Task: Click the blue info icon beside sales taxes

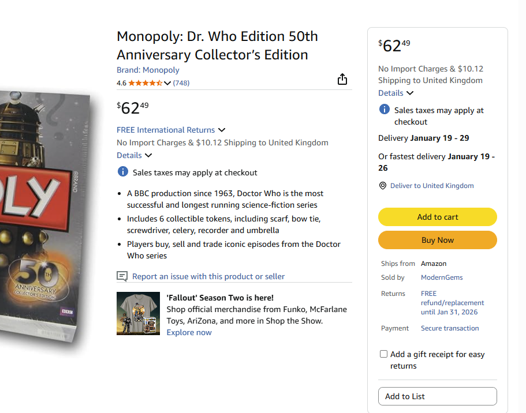Action: 123,172
